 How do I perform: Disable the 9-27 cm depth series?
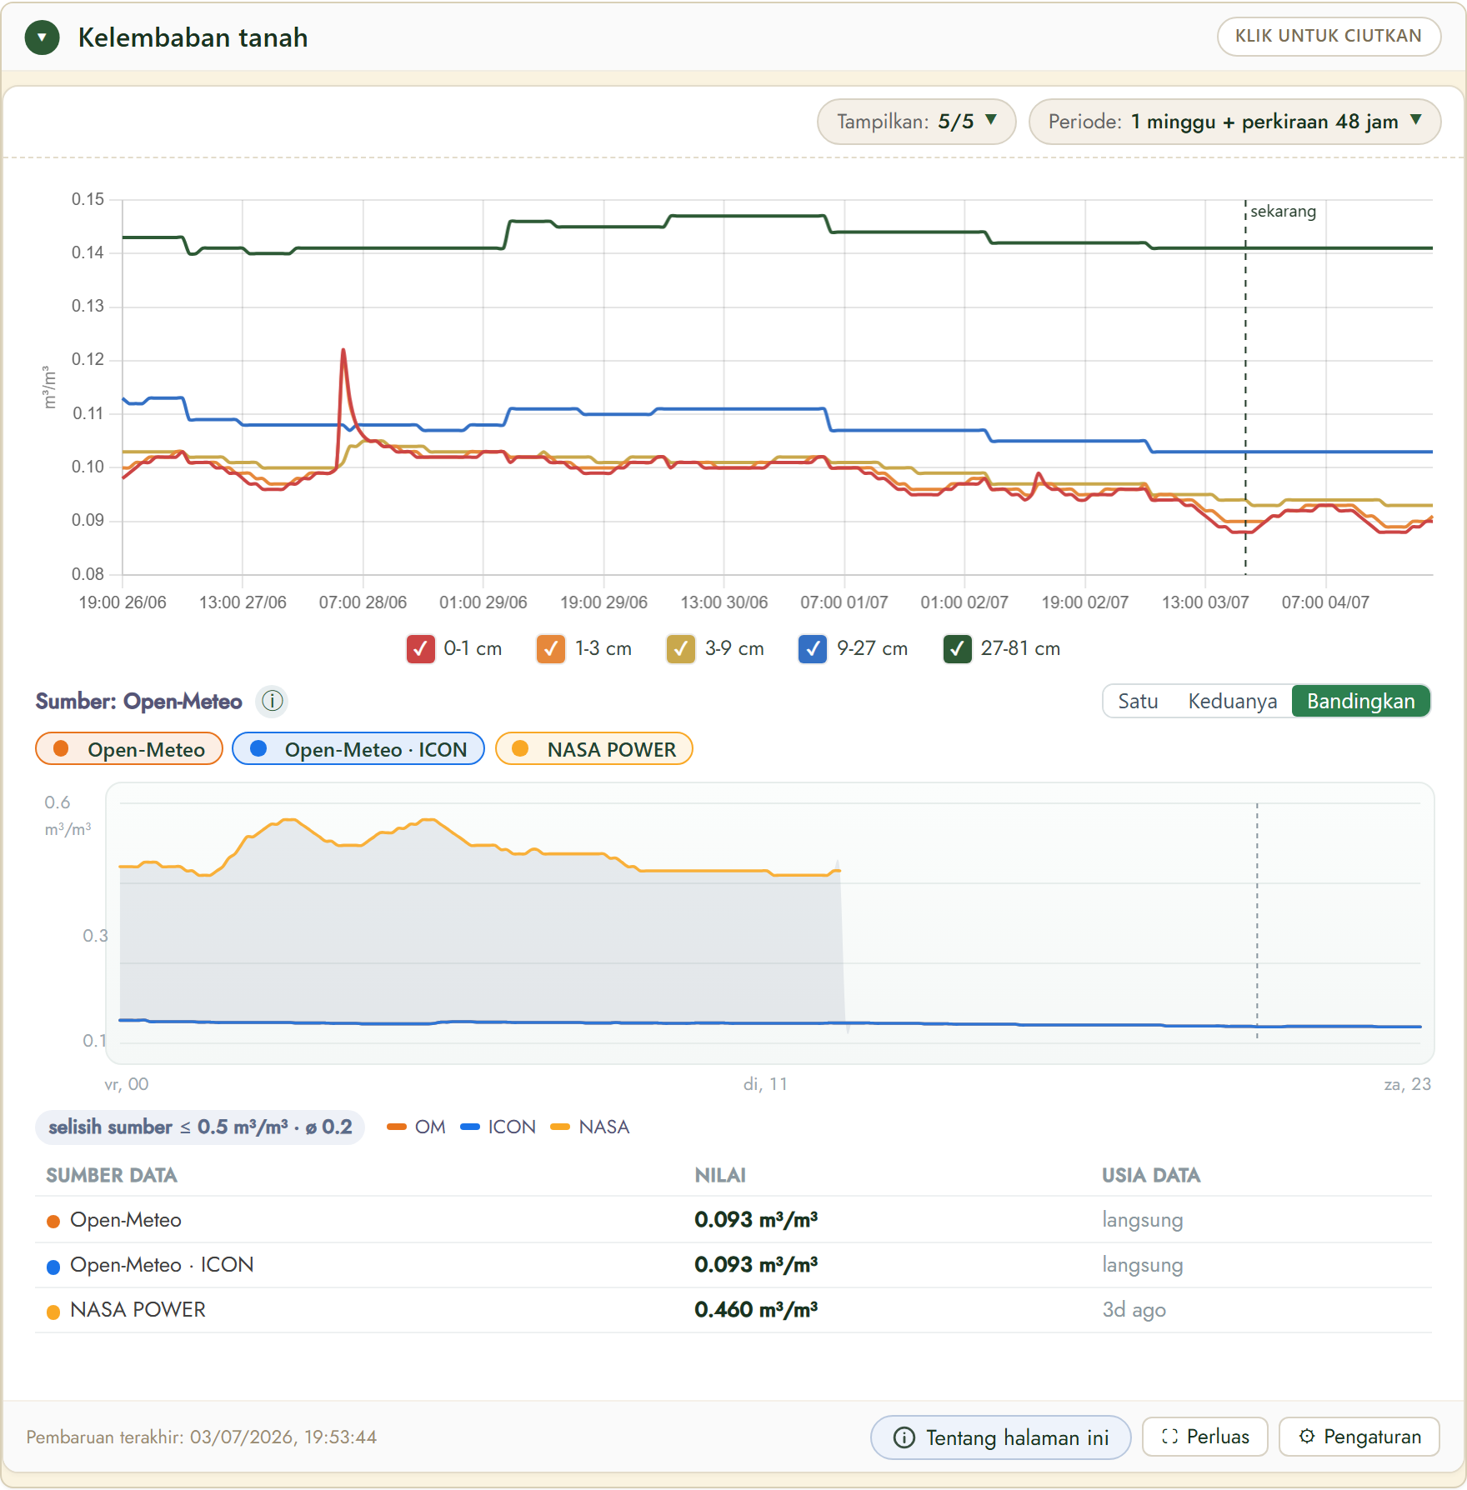click(x=813, y=648)
